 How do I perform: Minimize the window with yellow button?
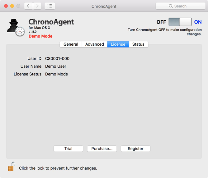coord(12,6)
